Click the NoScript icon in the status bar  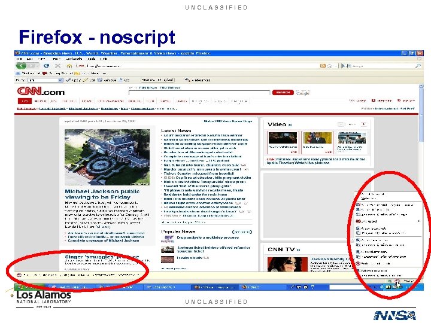tap(397, 281)
